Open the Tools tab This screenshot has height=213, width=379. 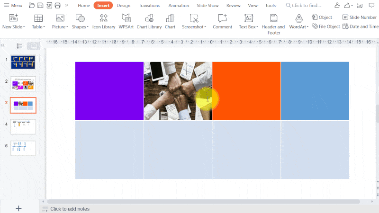pos(270,5)
